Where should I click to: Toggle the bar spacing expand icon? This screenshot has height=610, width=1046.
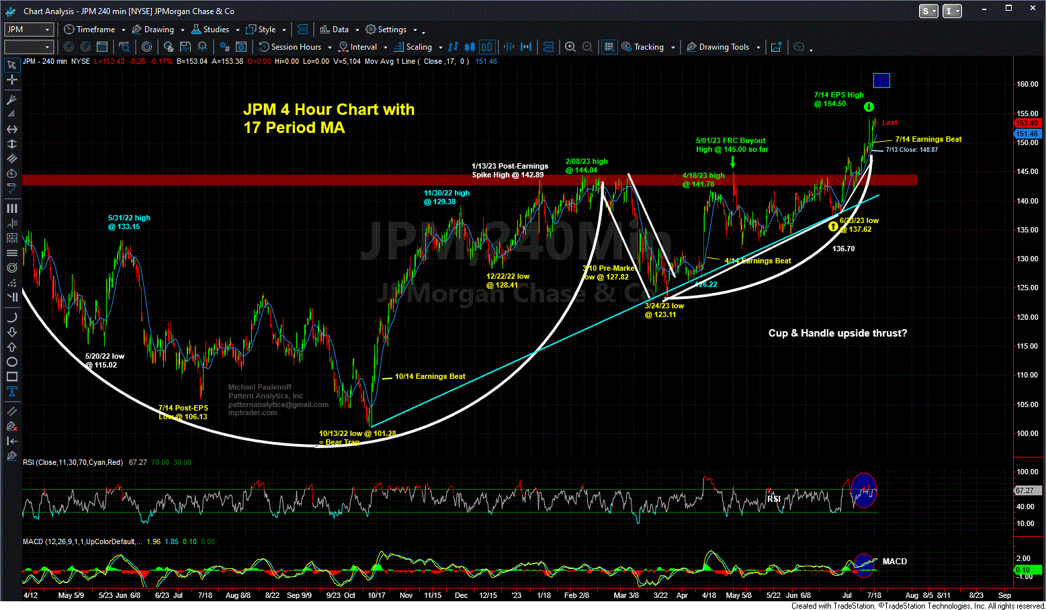(526, 47)
